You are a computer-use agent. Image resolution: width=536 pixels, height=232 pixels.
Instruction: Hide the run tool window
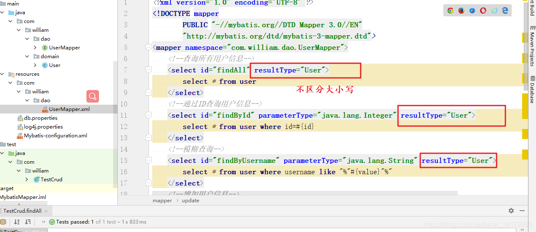coord(522,211)
